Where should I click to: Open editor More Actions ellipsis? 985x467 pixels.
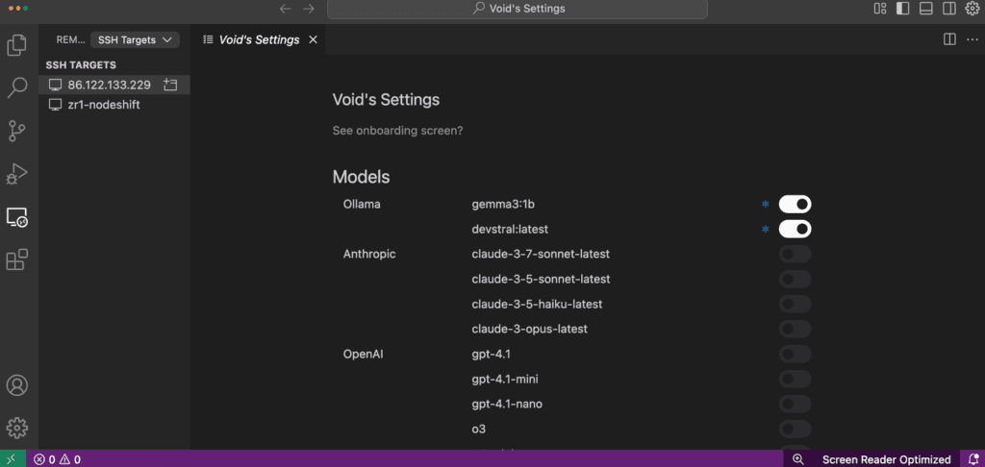[x=972, y=39]
